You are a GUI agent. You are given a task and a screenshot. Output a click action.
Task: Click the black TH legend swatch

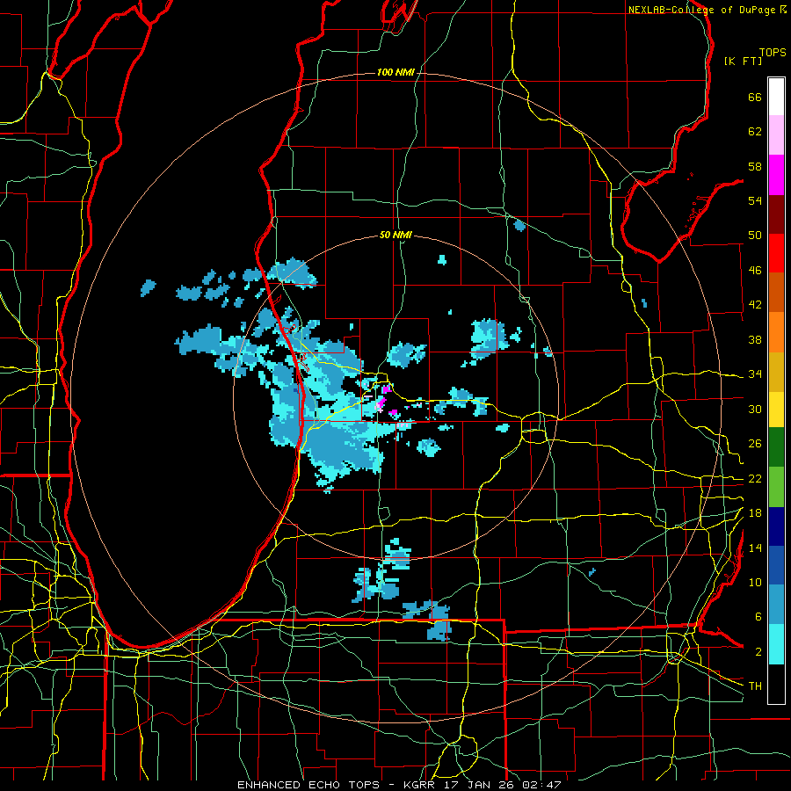(x=776, y=684)
